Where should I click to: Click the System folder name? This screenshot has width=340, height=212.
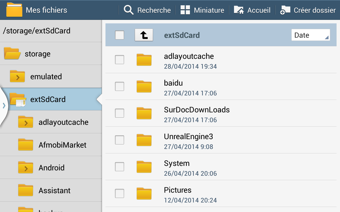pyautogui.click(x=177, y=163)
